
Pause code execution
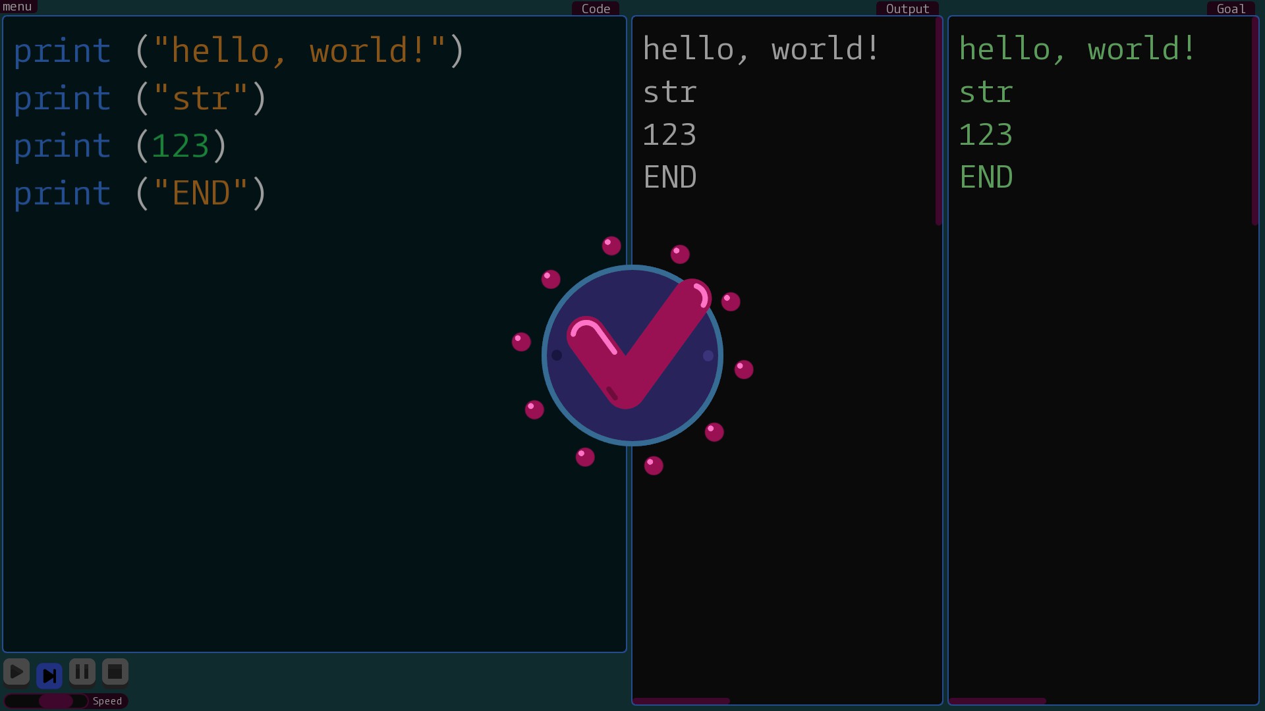[x=82, y=672]
